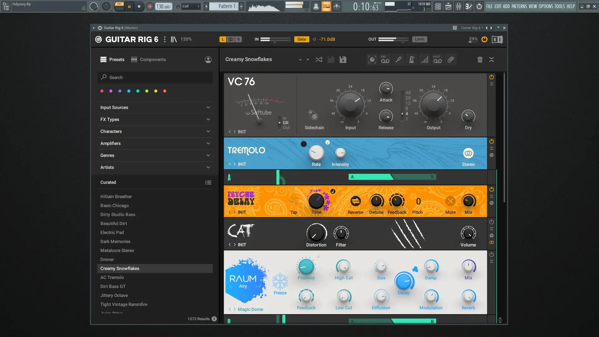Open the tuner tool icon
Image resolution: width=599 pixels, height=337 pixels.
pos(398,60)
